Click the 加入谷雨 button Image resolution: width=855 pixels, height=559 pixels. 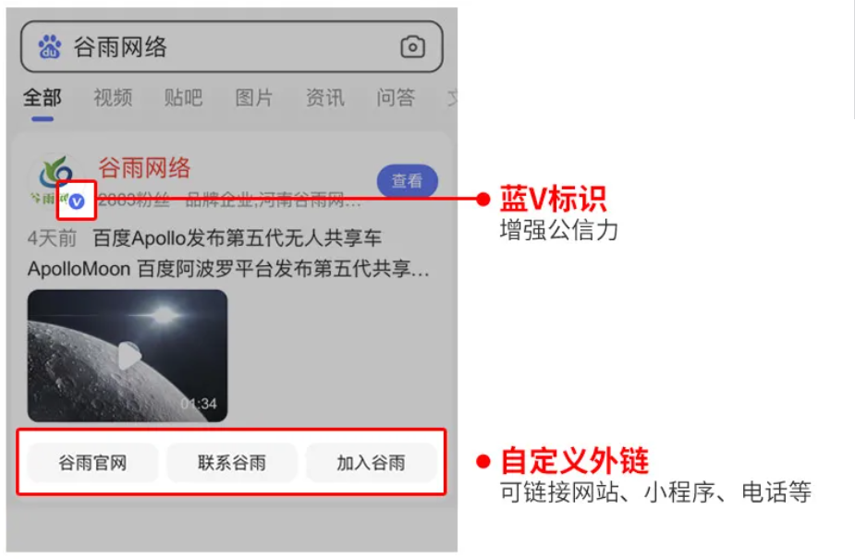[x=371, y=463]
